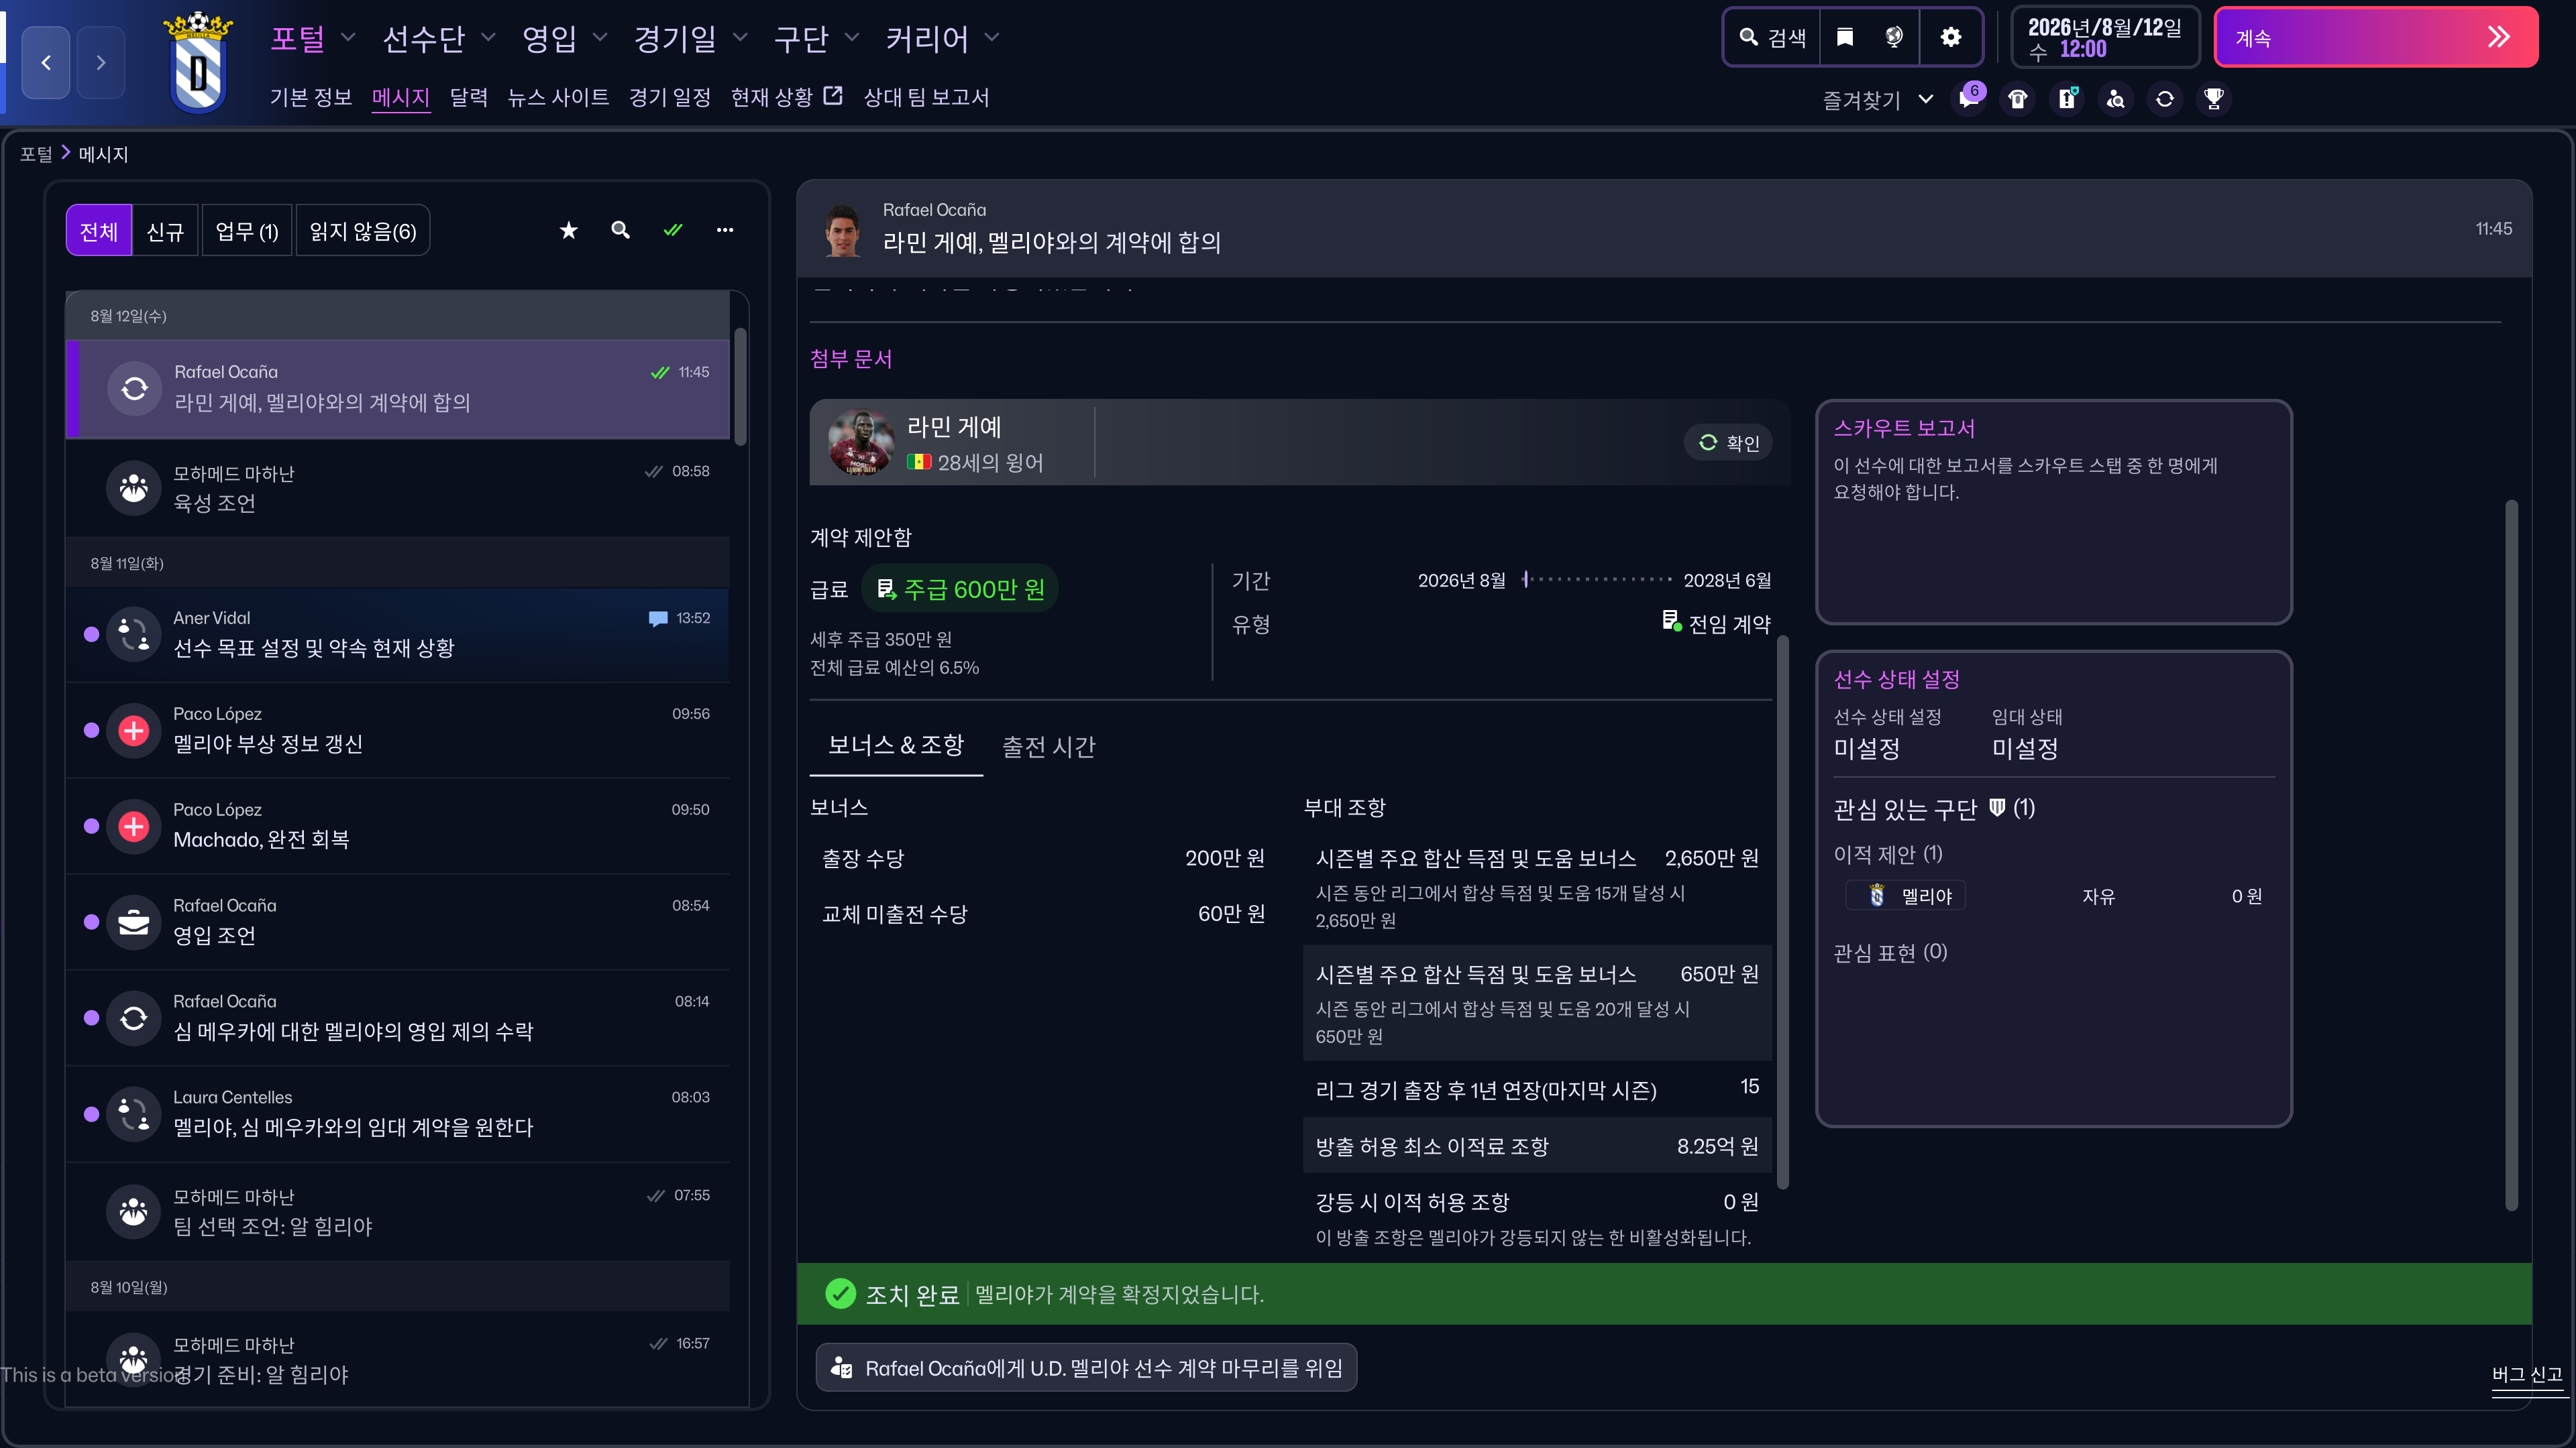Click the mark all read checkmark
Screen dimensions: 2576x1448
[x=673, y=231]
